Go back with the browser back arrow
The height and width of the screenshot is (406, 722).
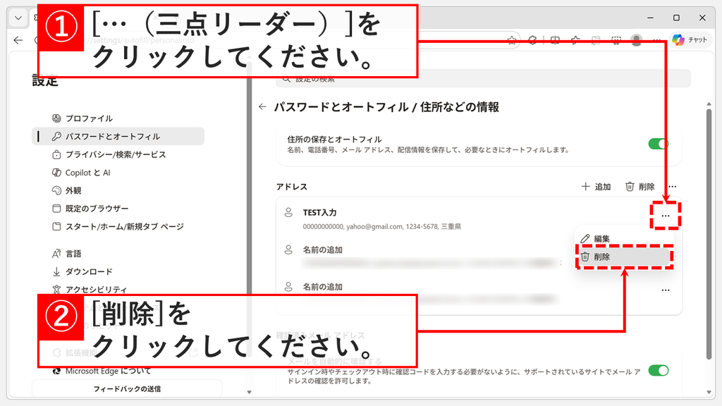pyautogui.click(x=18, y=40)
